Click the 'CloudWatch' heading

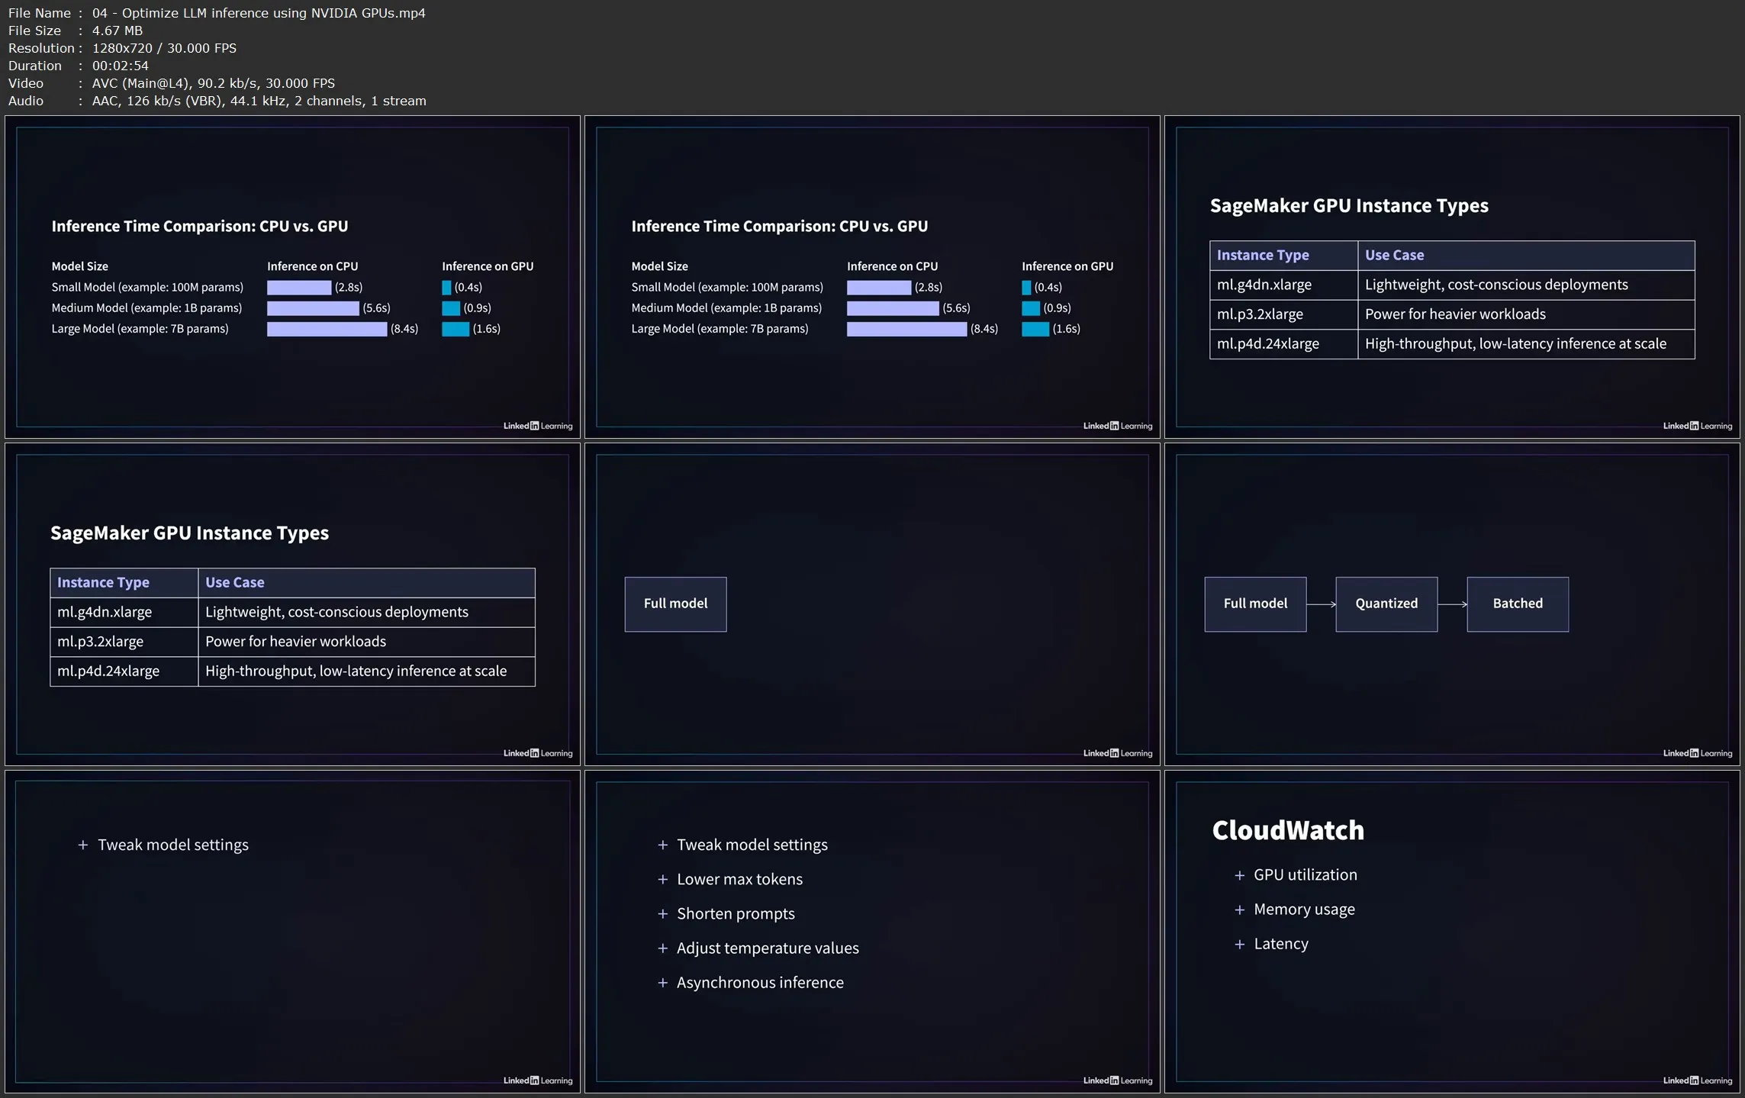(1288, 830)
